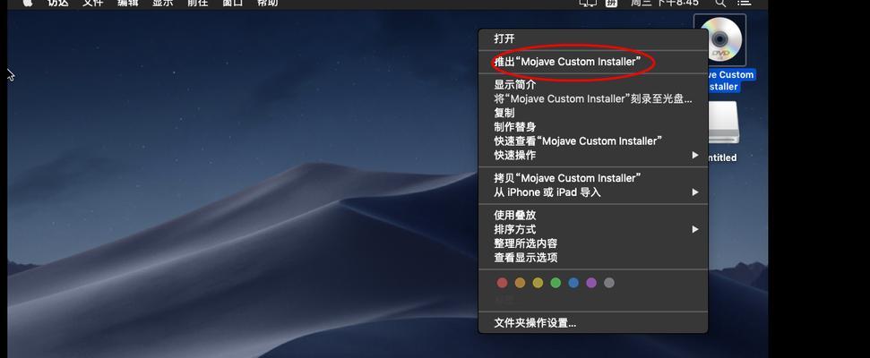
Task: Select 拷贝"Mojave Custom Installer" entry
Action: point(593,178)
